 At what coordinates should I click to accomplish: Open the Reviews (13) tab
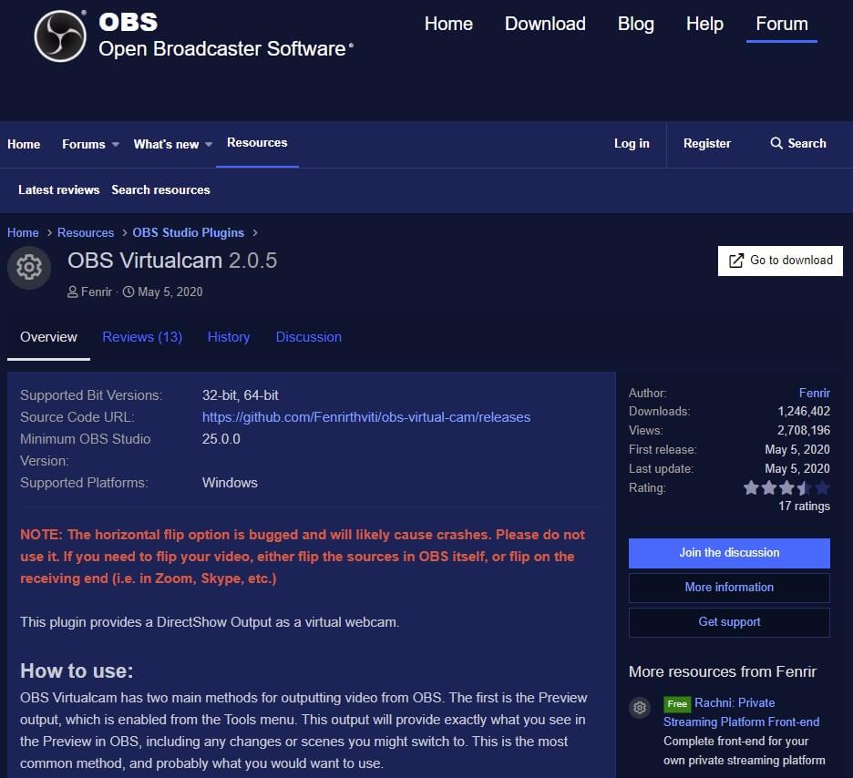click(142, 337)
